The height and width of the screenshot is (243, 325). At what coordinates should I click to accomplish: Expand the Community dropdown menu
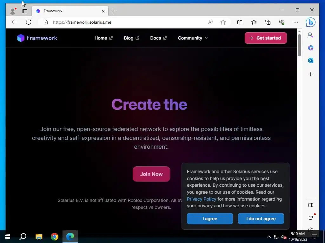(193, 38)
